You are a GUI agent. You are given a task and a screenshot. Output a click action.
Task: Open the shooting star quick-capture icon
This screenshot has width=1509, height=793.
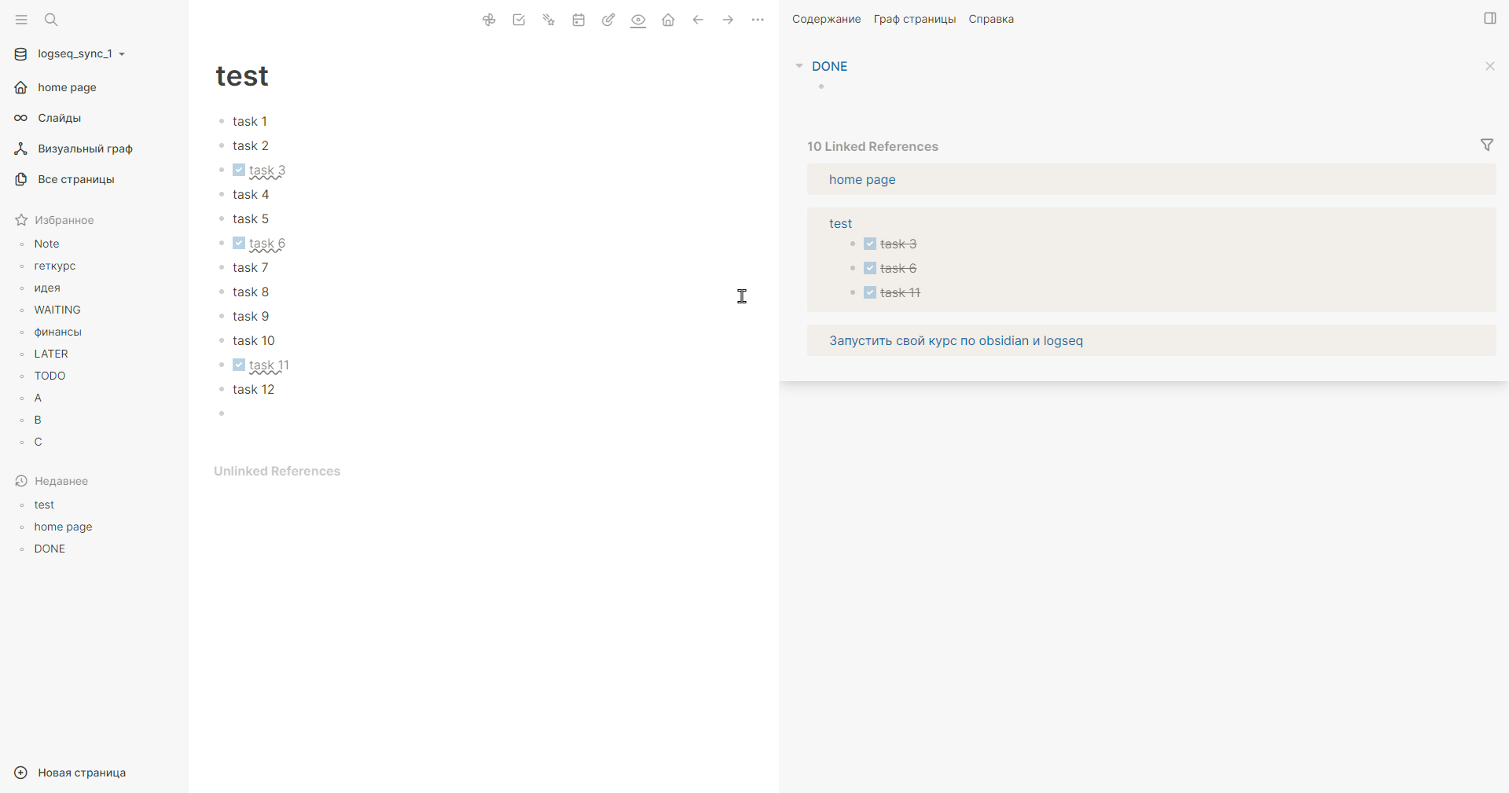(549, 20)
